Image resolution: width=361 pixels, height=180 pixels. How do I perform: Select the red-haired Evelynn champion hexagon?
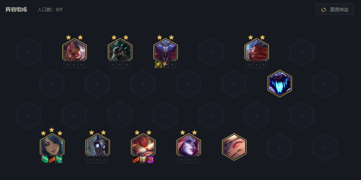[x=188, y=146]
